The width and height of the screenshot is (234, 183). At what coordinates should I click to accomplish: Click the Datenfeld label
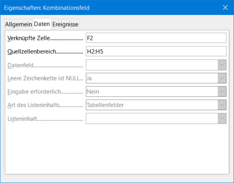click(x=20, y=65)
